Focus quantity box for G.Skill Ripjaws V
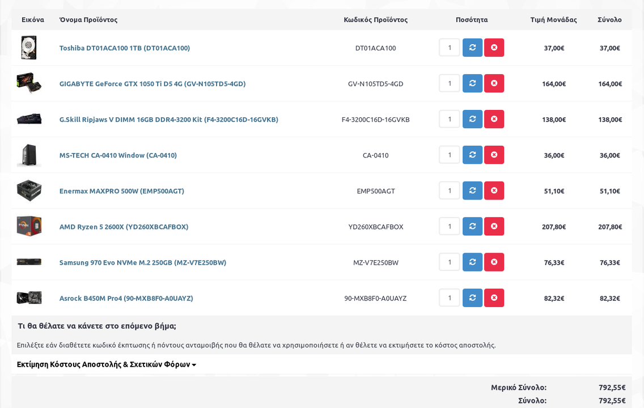This screenshot has width=644, height=408. tap(450, 119)
